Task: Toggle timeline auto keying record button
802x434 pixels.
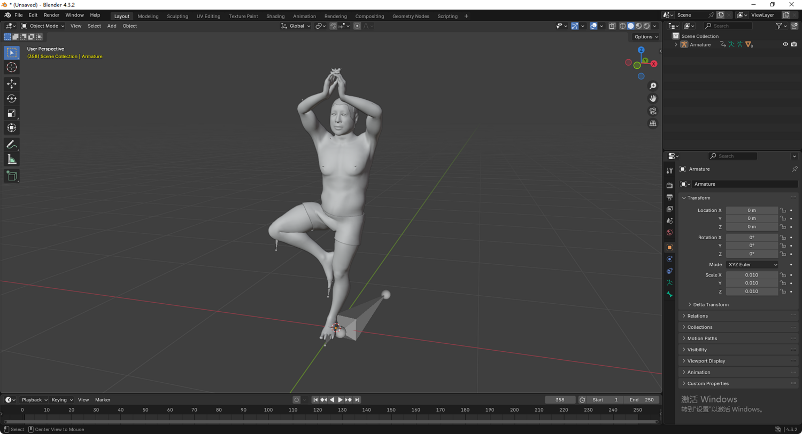Action: point(297,400)
